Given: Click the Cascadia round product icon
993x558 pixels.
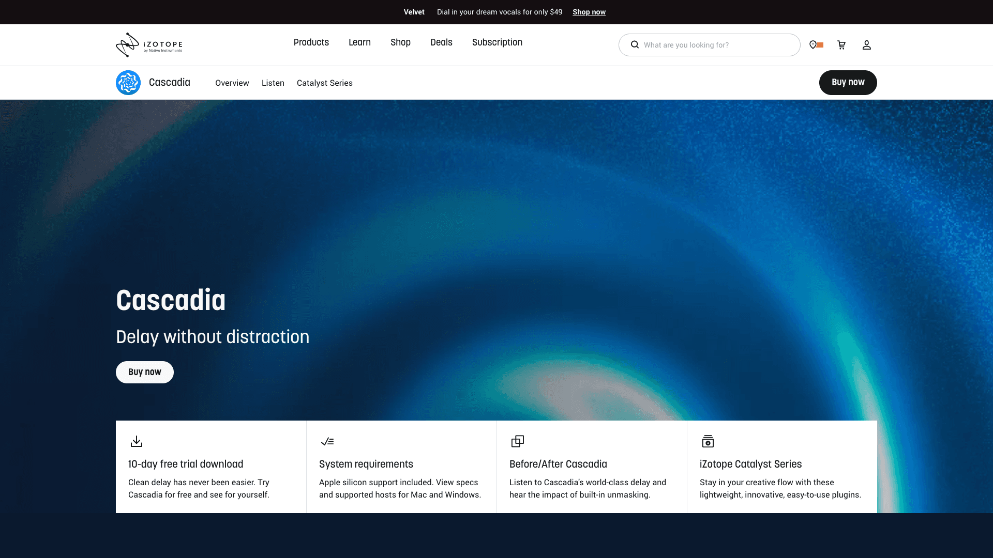Looking at the screenshot, I should tap(128, 83).
